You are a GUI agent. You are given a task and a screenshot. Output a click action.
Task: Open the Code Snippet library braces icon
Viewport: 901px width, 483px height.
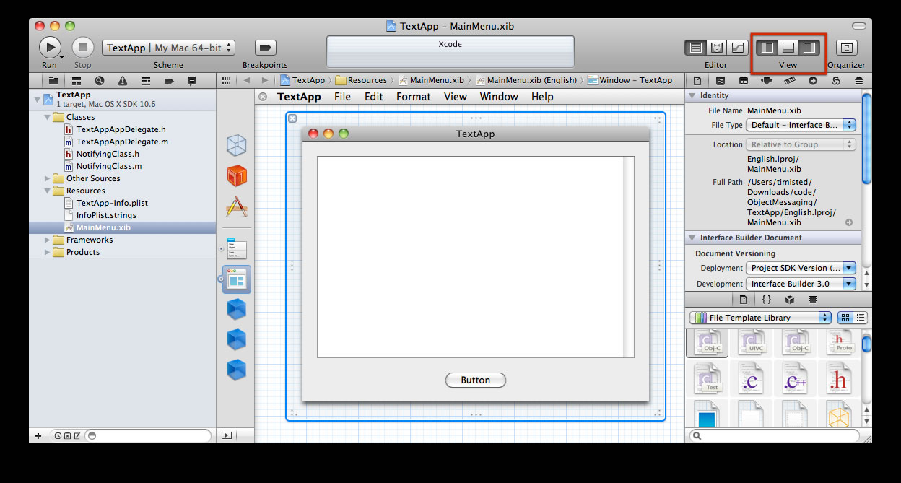click(x=767, y=300)
